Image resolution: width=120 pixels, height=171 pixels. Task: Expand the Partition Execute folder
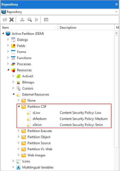pyautogui.click(x=19, y=131)
